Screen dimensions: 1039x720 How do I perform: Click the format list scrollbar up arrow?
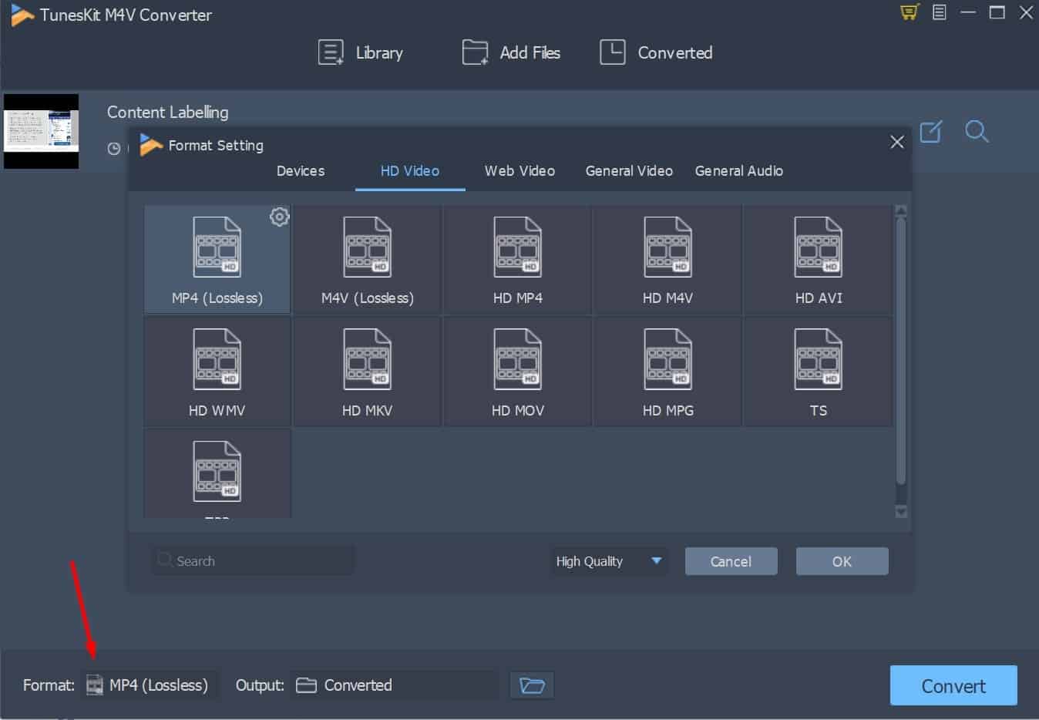tap(901, 210)
